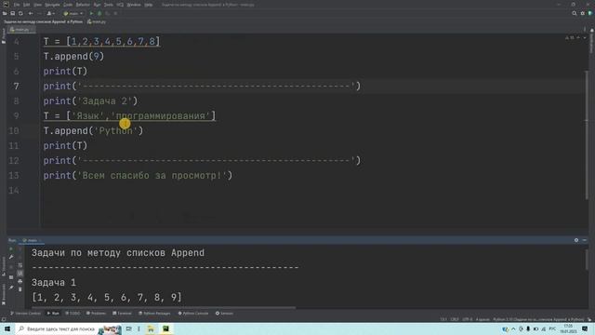The width and height of the screenshot is (595, 335).
Task: Open the main run configuration dropdown
Action: coord(73,13)
